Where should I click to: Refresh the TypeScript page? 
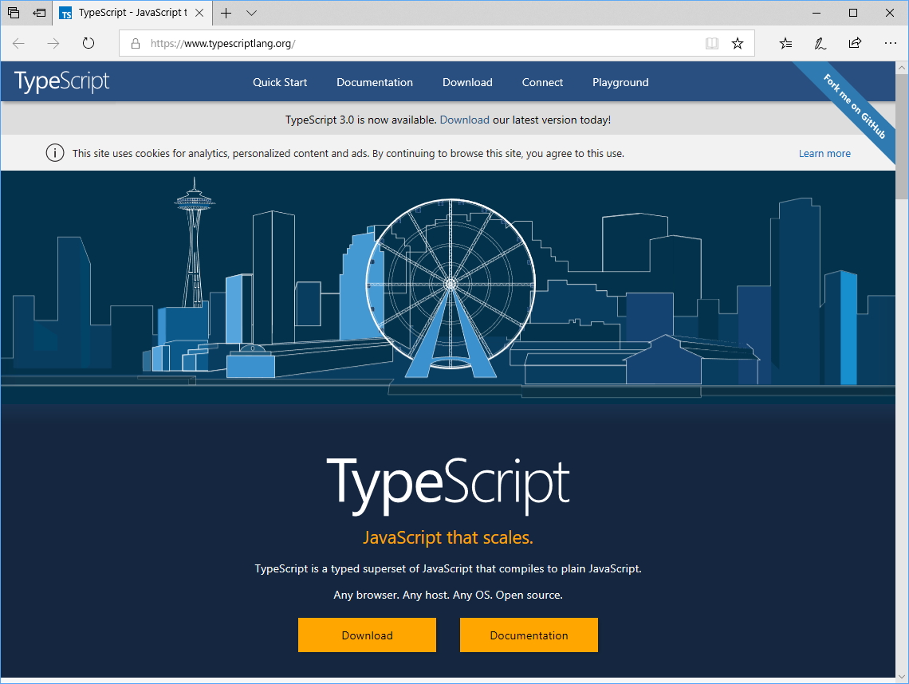[x=88, y=43]
